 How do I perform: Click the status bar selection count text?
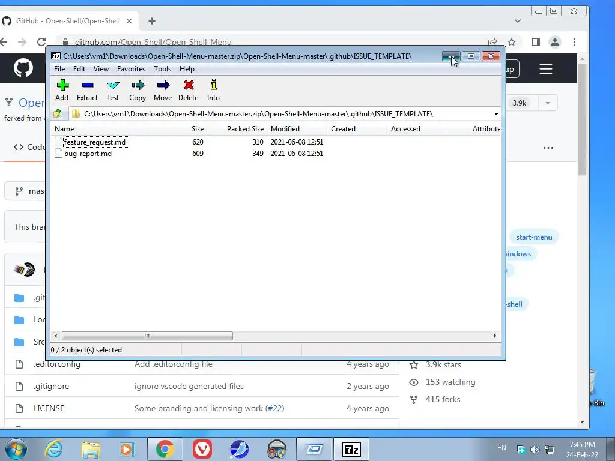click(x=86, y=350)
